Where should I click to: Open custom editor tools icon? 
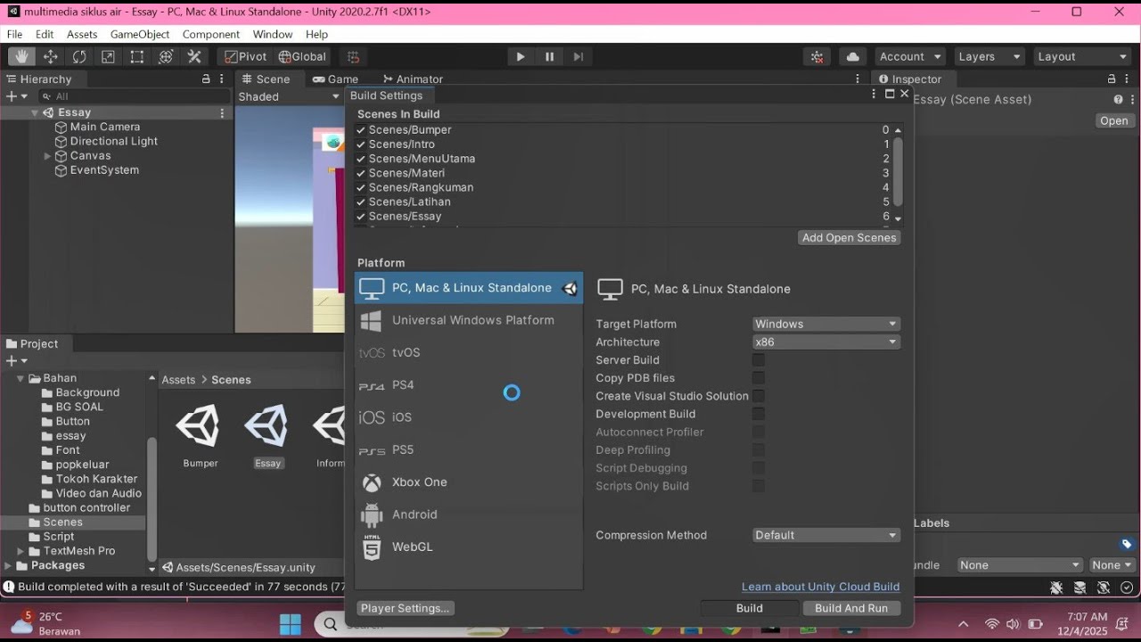coord(194,56)
